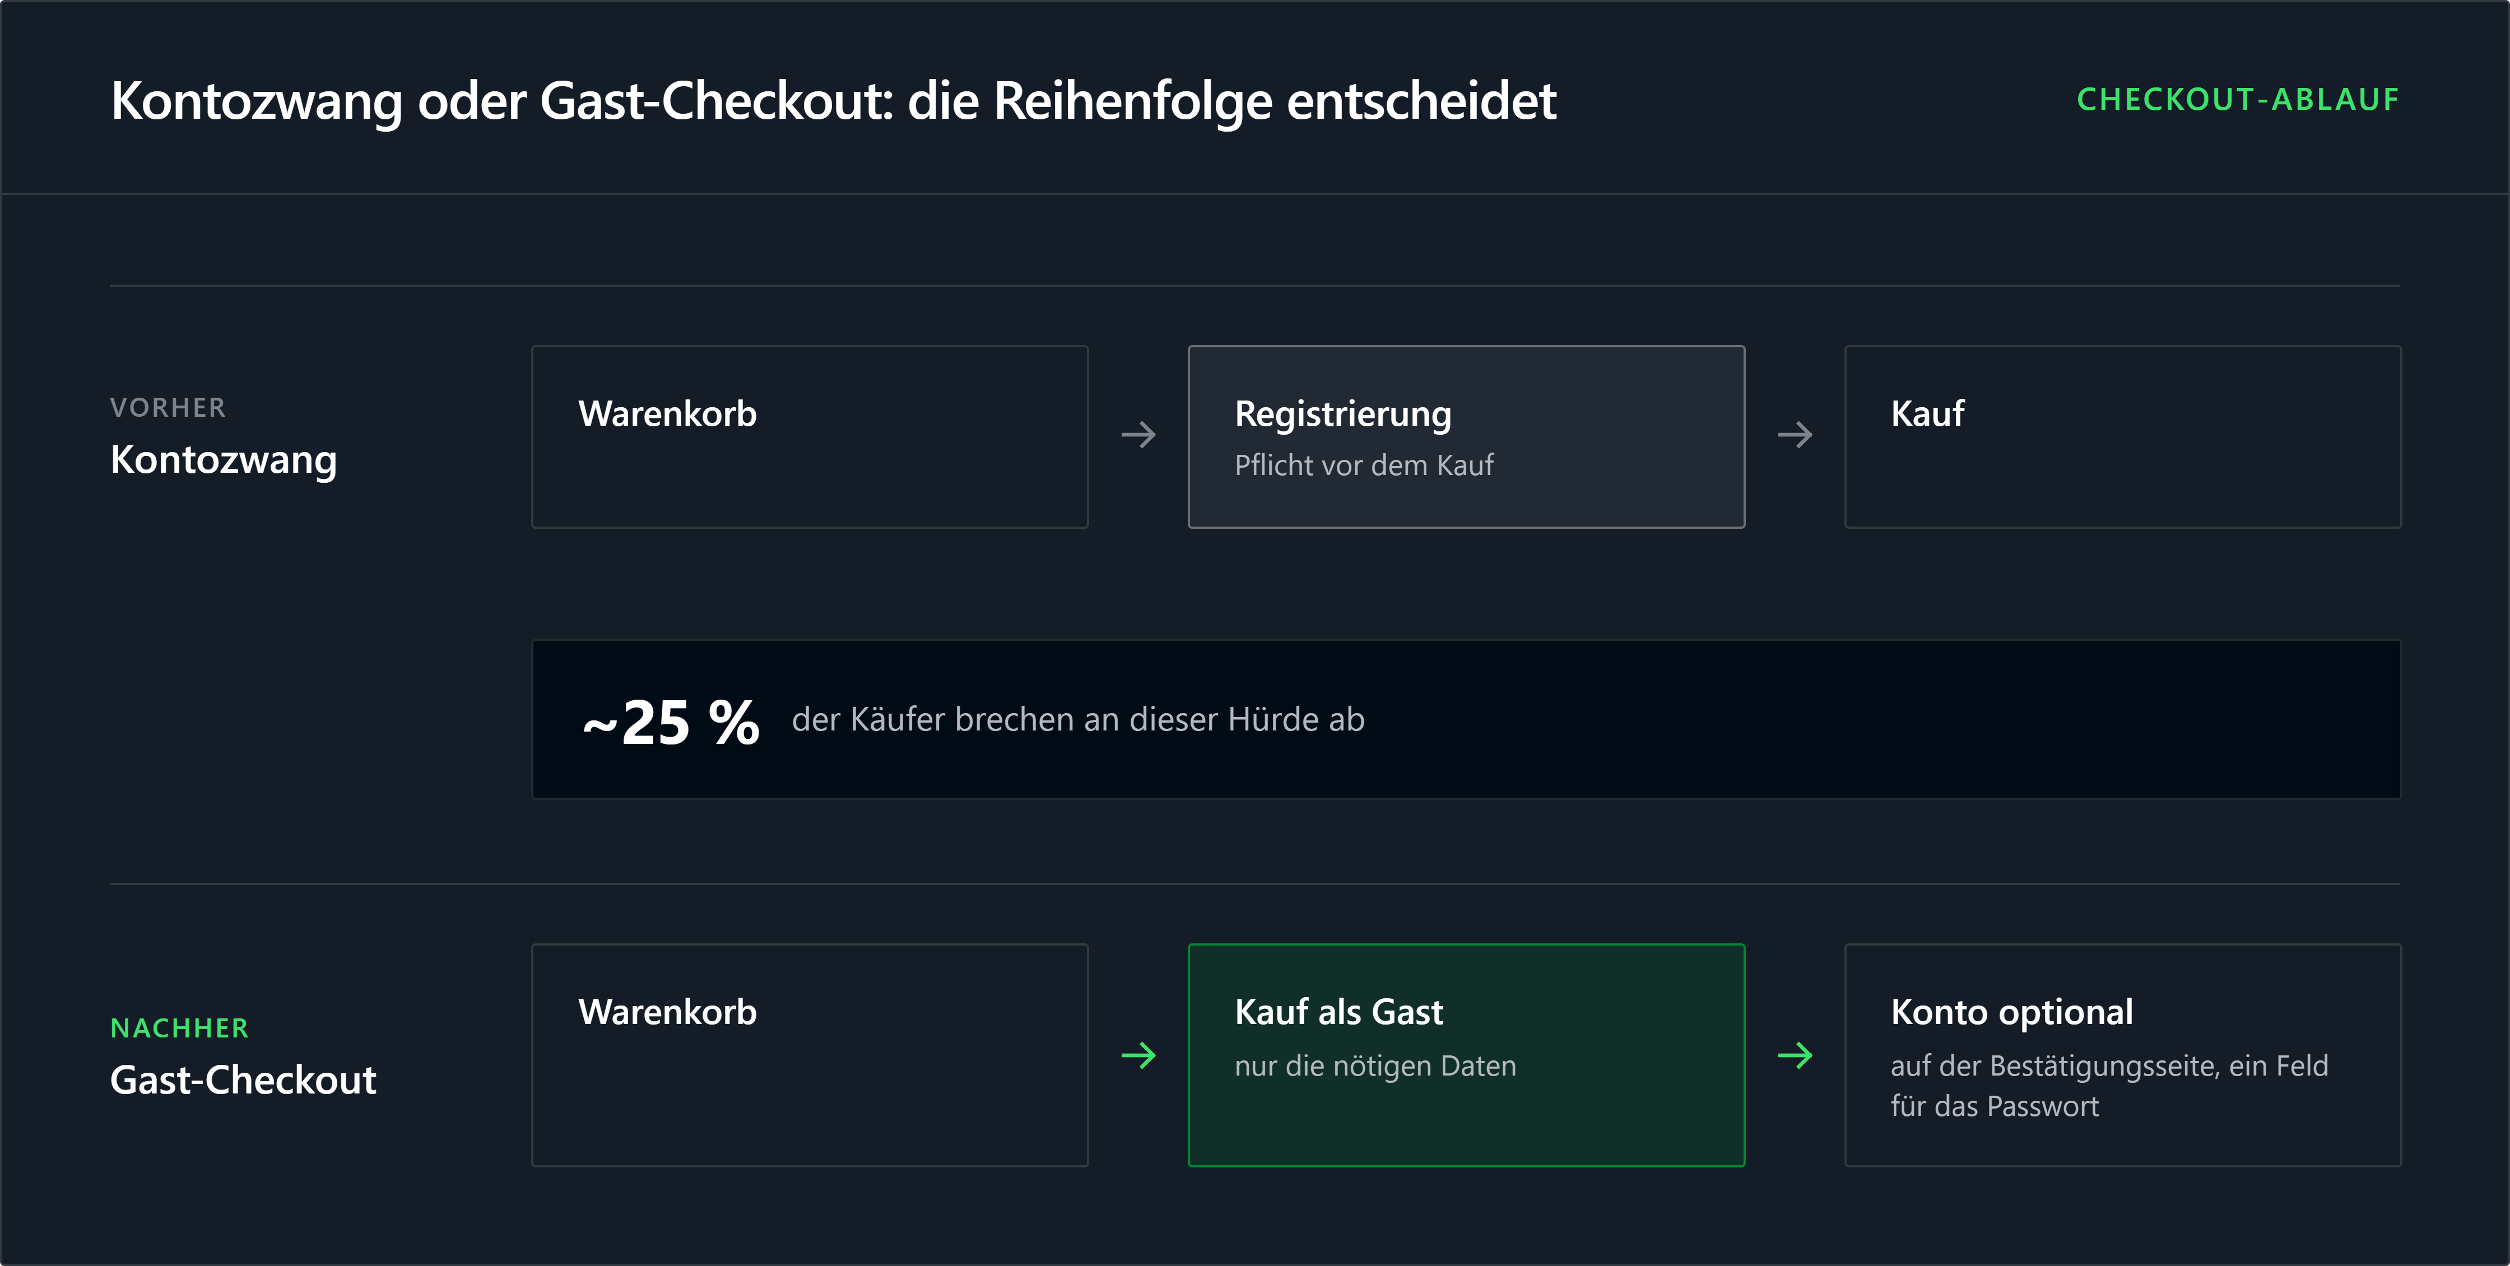Click the green NACHHER label
The width and height of the screenshot is (2510, 1266).
tap(179, 1027)
